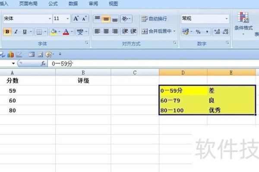Apply percent style icon
Viewport: 259px width, 172px height.
click(x=198, y=31)
